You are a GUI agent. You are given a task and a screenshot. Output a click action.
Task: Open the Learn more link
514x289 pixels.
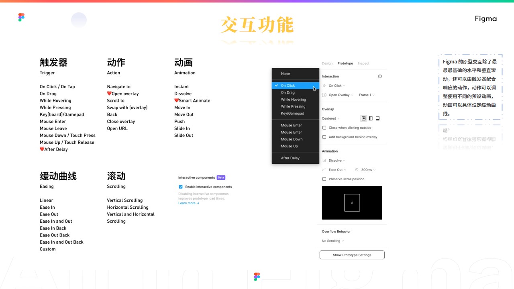188,203
